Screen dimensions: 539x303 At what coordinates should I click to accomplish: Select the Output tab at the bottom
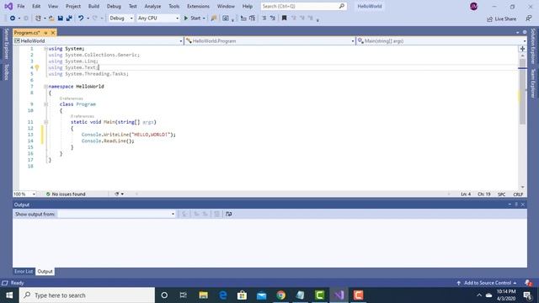click(45, 271)
